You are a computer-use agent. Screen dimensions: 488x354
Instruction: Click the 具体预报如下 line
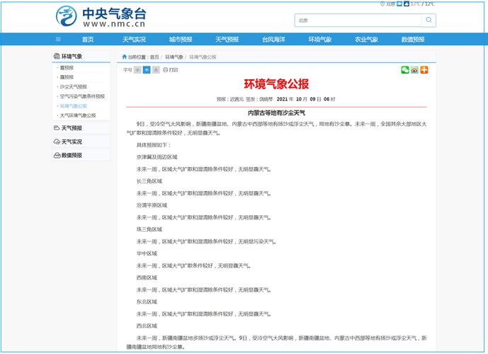(154, 145)
